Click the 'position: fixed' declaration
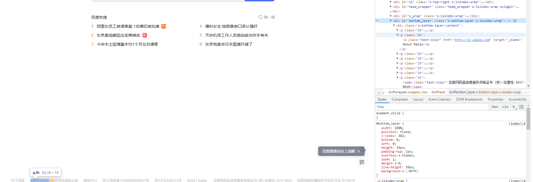 396,132
